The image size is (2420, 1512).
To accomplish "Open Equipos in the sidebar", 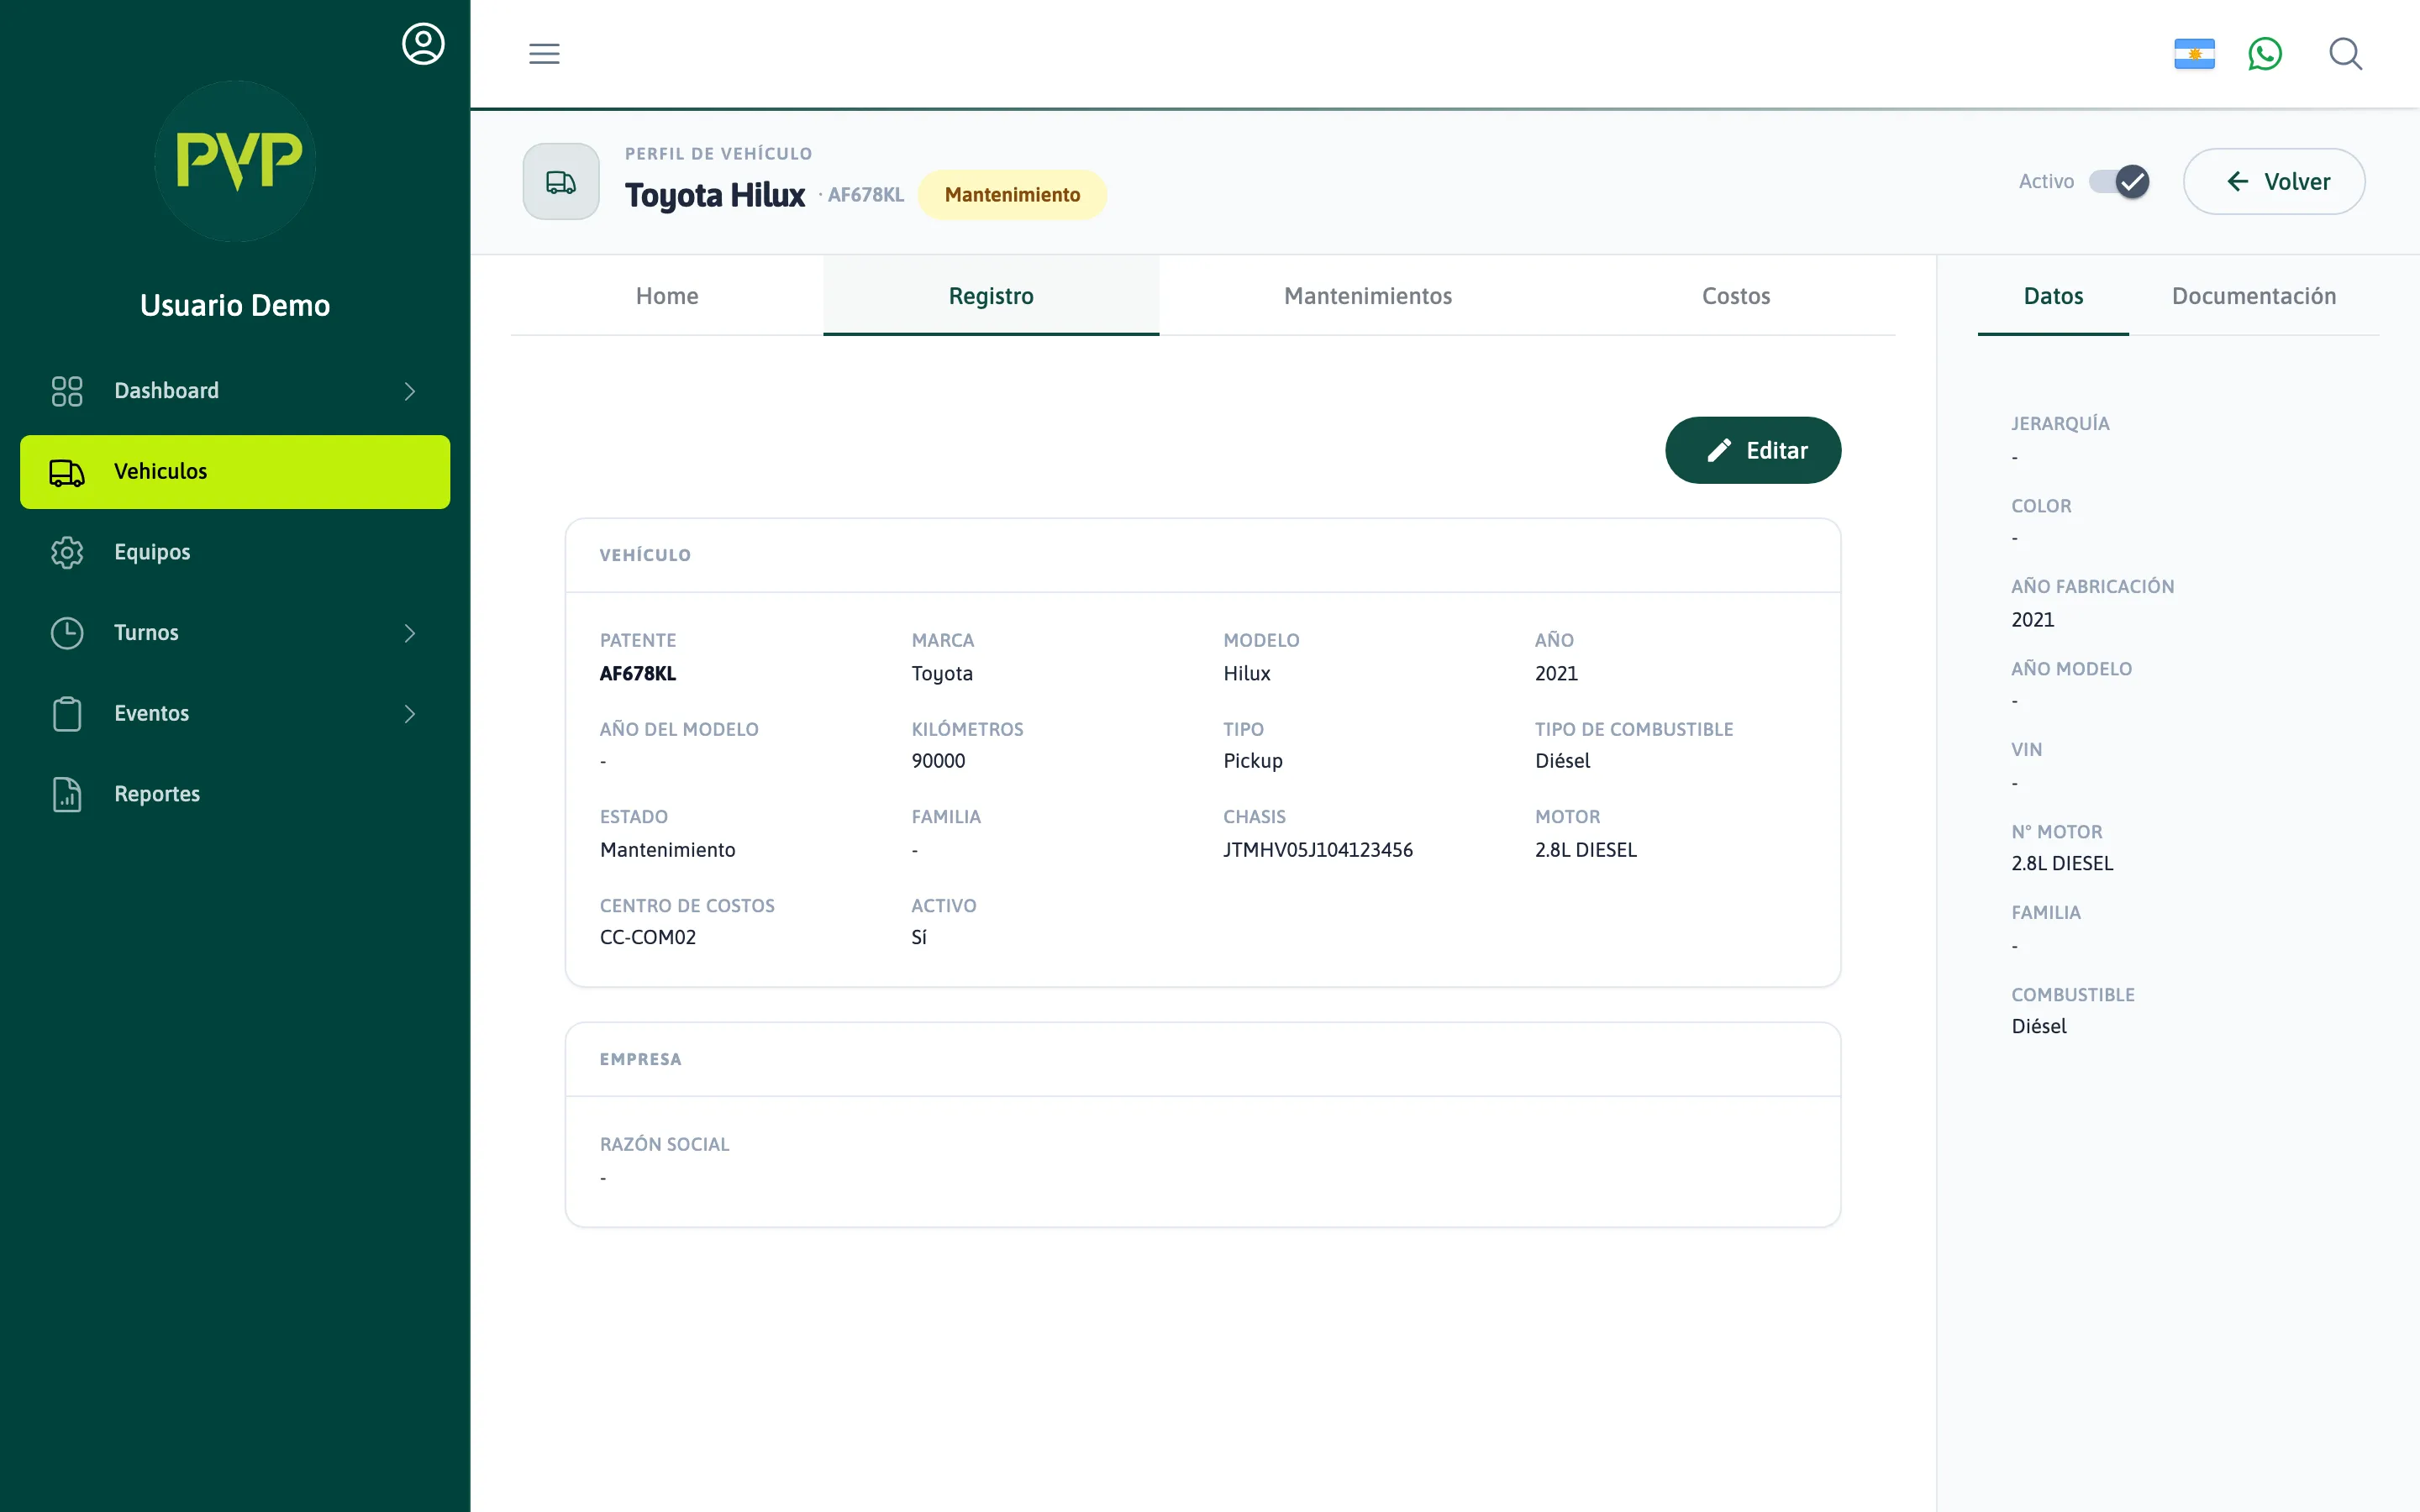I will [235, 552].
